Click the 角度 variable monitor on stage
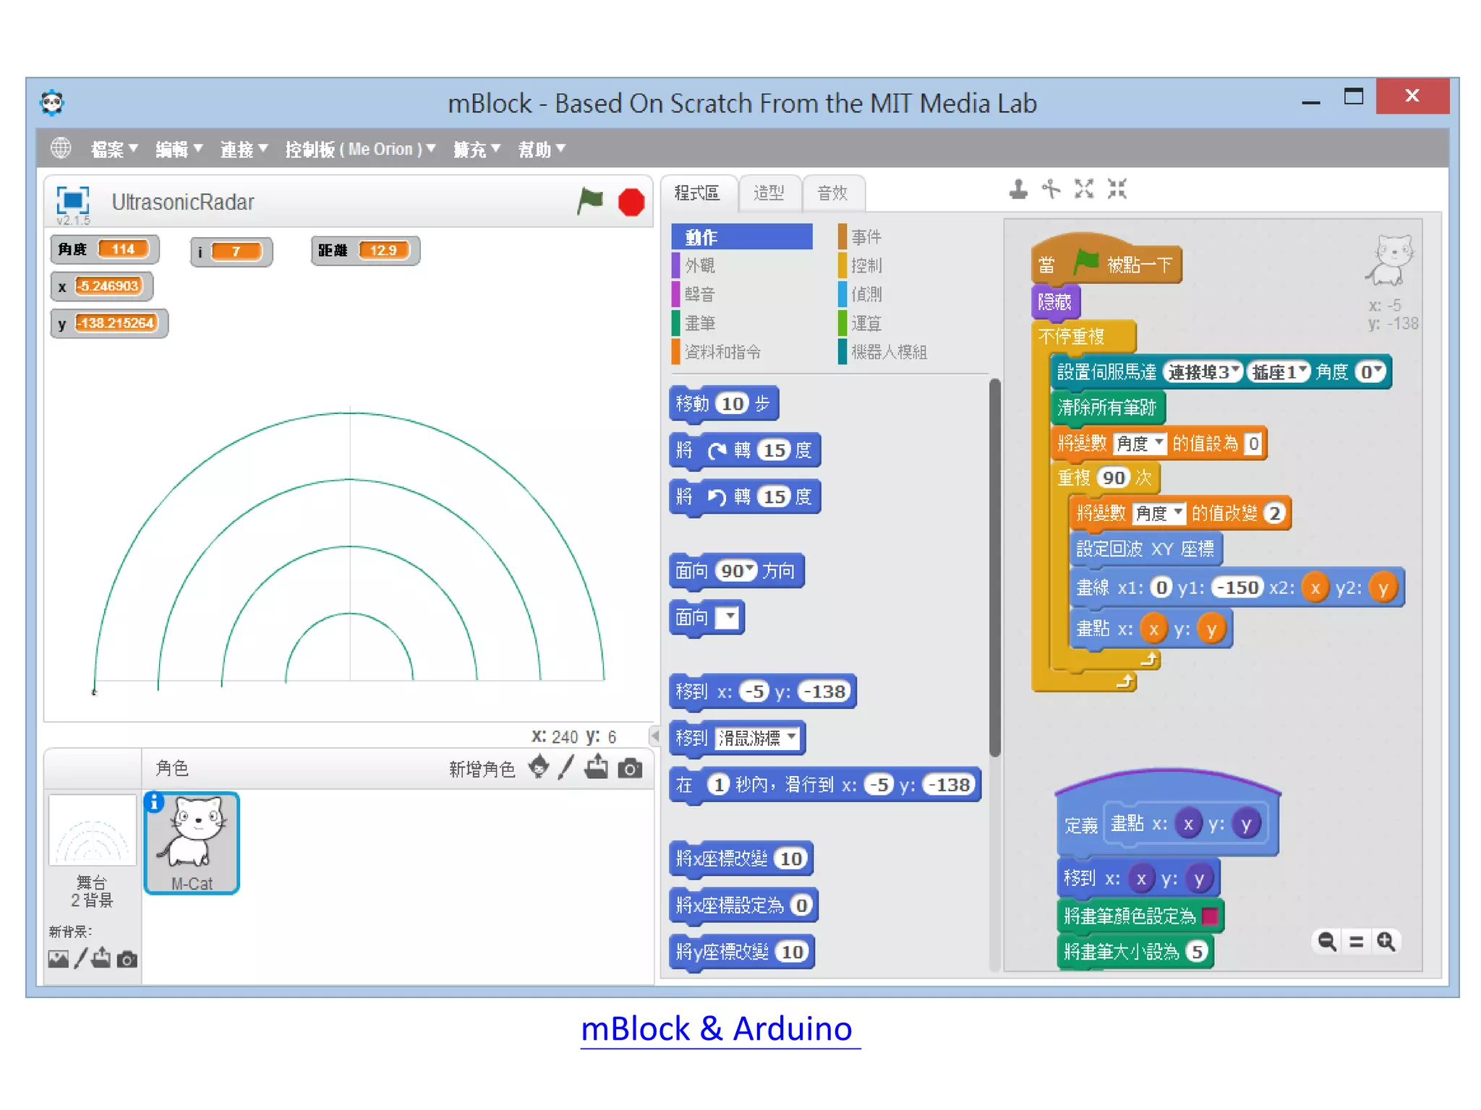 pos(105,249)
